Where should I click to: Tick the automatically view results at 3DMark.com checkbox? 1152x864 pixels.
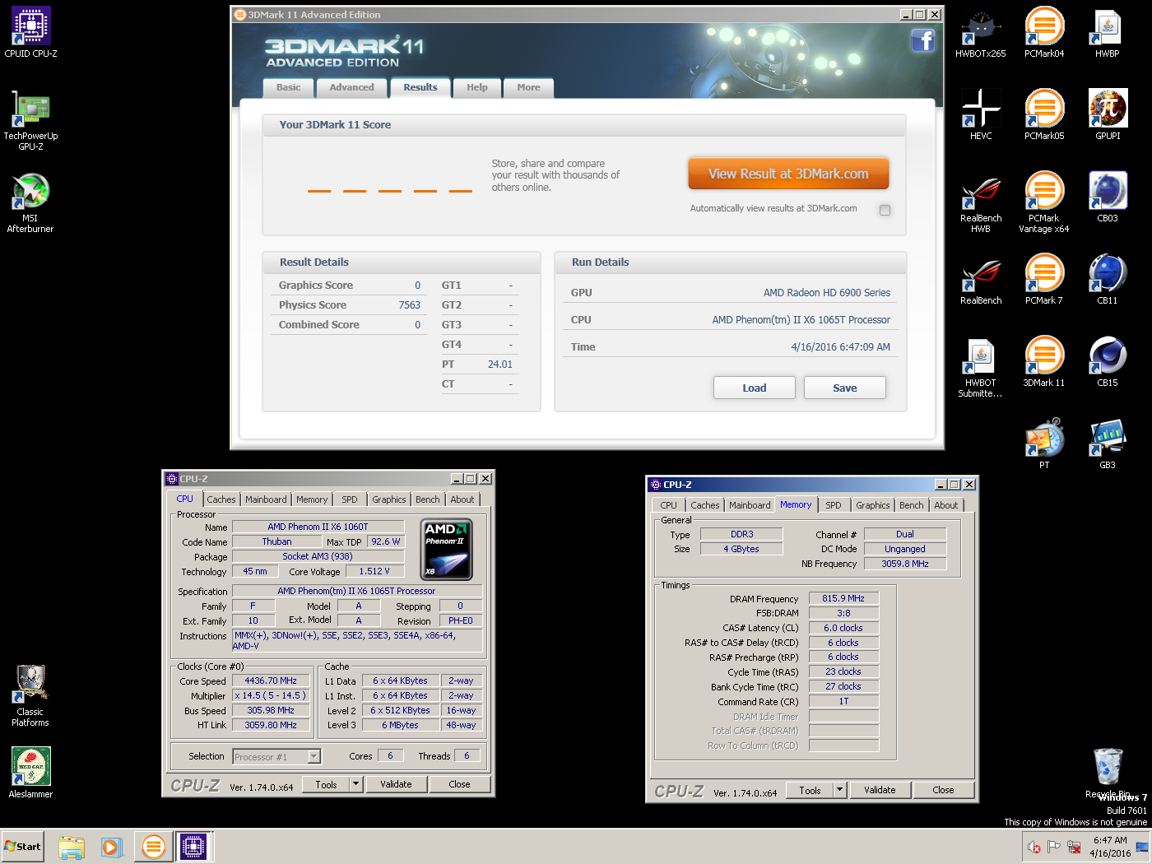coord(885,210)
